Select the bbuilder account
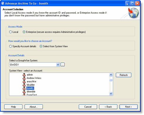 click(x=31, y=85)
